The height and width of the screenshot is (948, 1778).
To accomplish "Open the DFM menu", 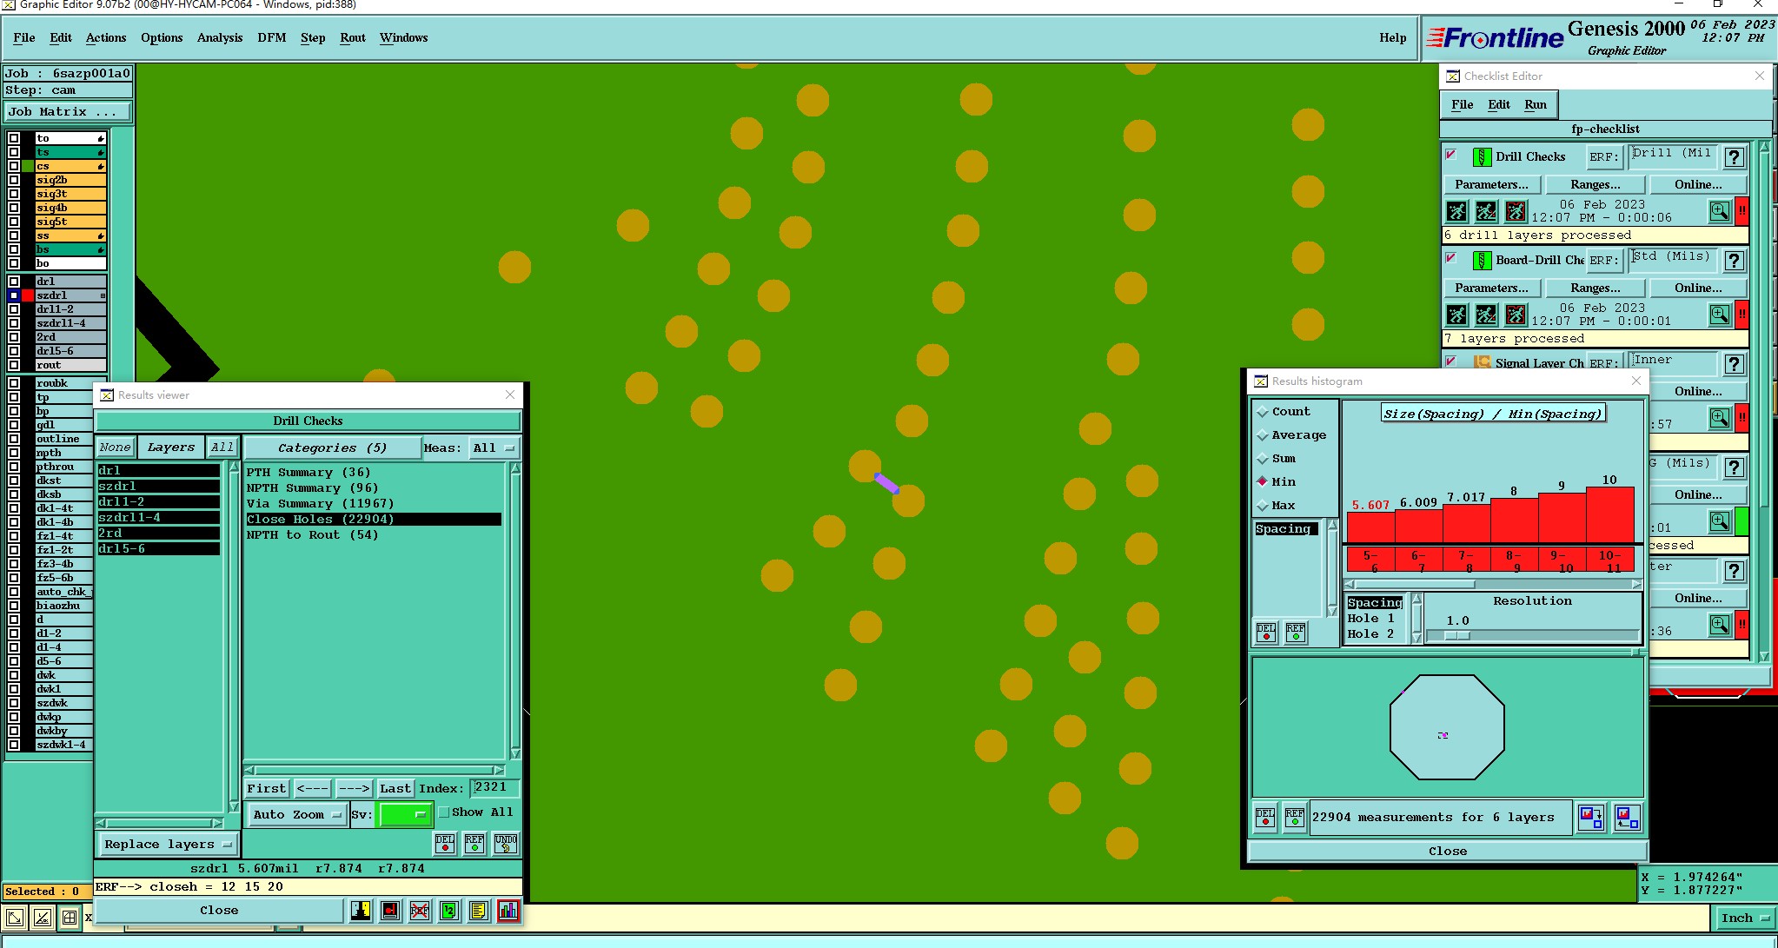I will click(271, 37).
